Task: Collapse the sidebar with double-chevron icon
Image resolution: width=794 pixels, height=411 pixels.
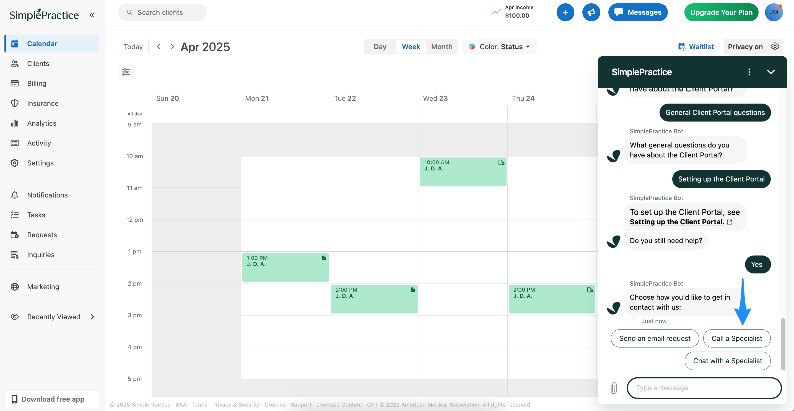Action: point(92,15)
